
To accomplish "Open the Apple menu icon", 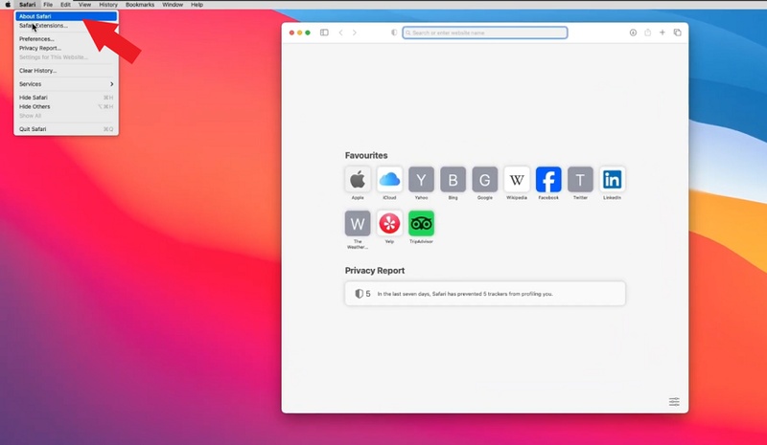I will tap(8, 5).
